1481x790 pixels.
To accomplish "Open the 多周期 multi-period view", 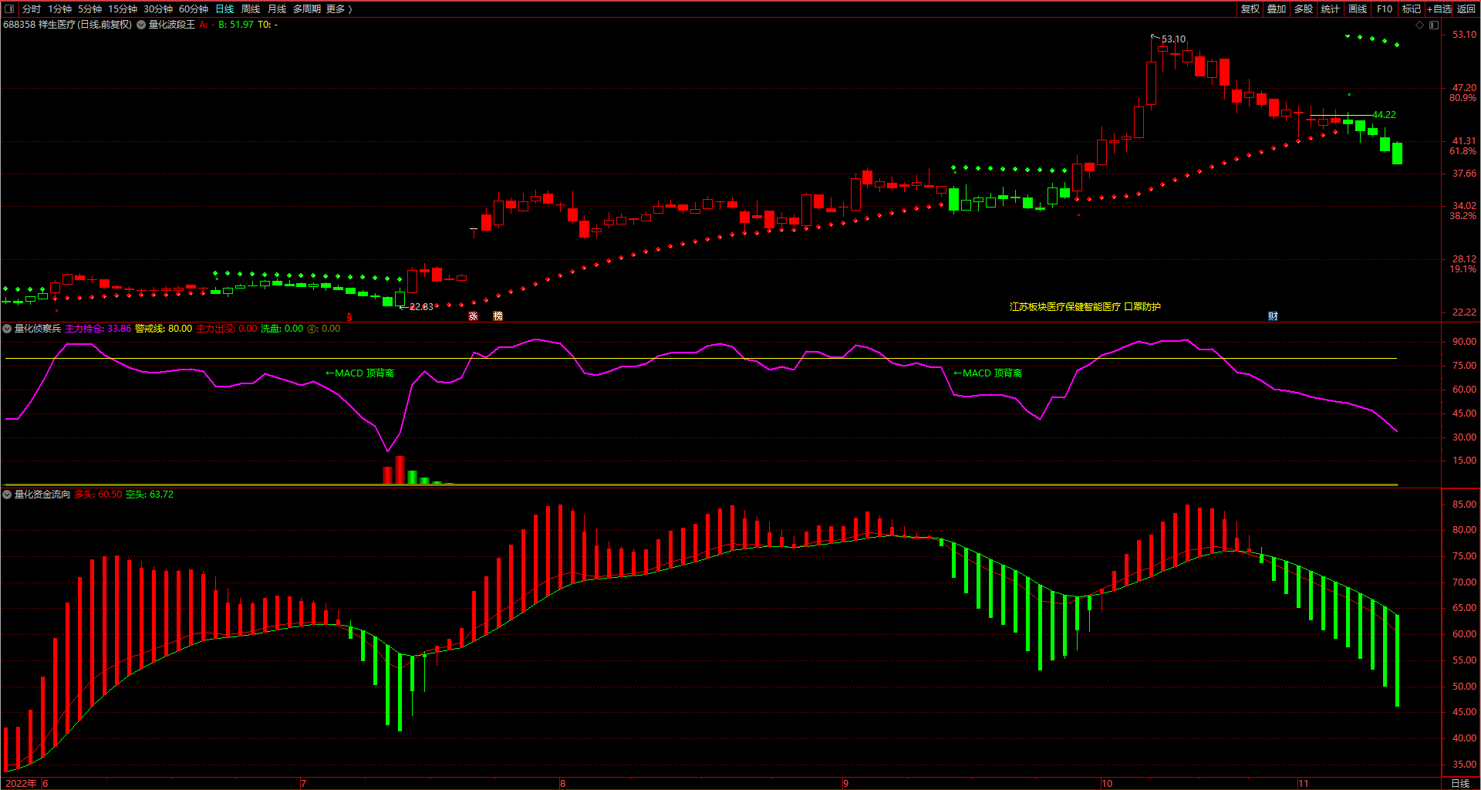I will (307, 9).
